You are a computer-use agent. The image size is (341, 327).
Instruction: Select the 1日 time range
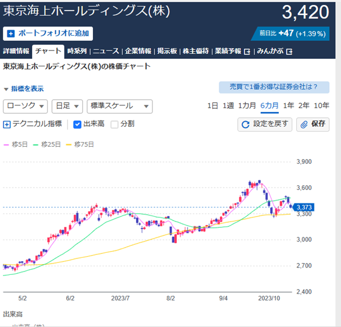click(212, 106)
